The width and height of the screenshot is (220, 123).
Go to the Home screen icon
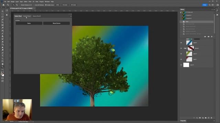point(3,5)
